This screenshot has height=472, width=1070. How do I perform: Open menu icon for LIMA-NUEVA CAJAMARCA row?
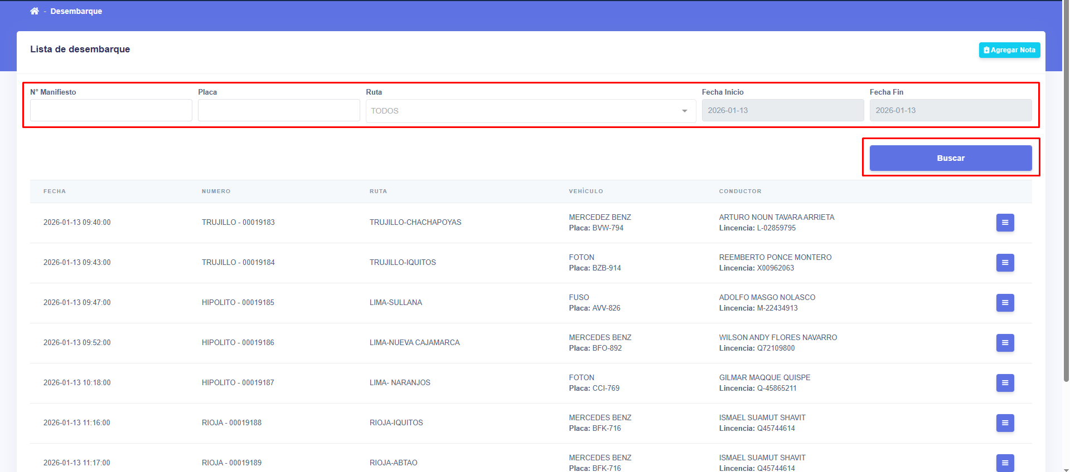(x=1005, y=343)
